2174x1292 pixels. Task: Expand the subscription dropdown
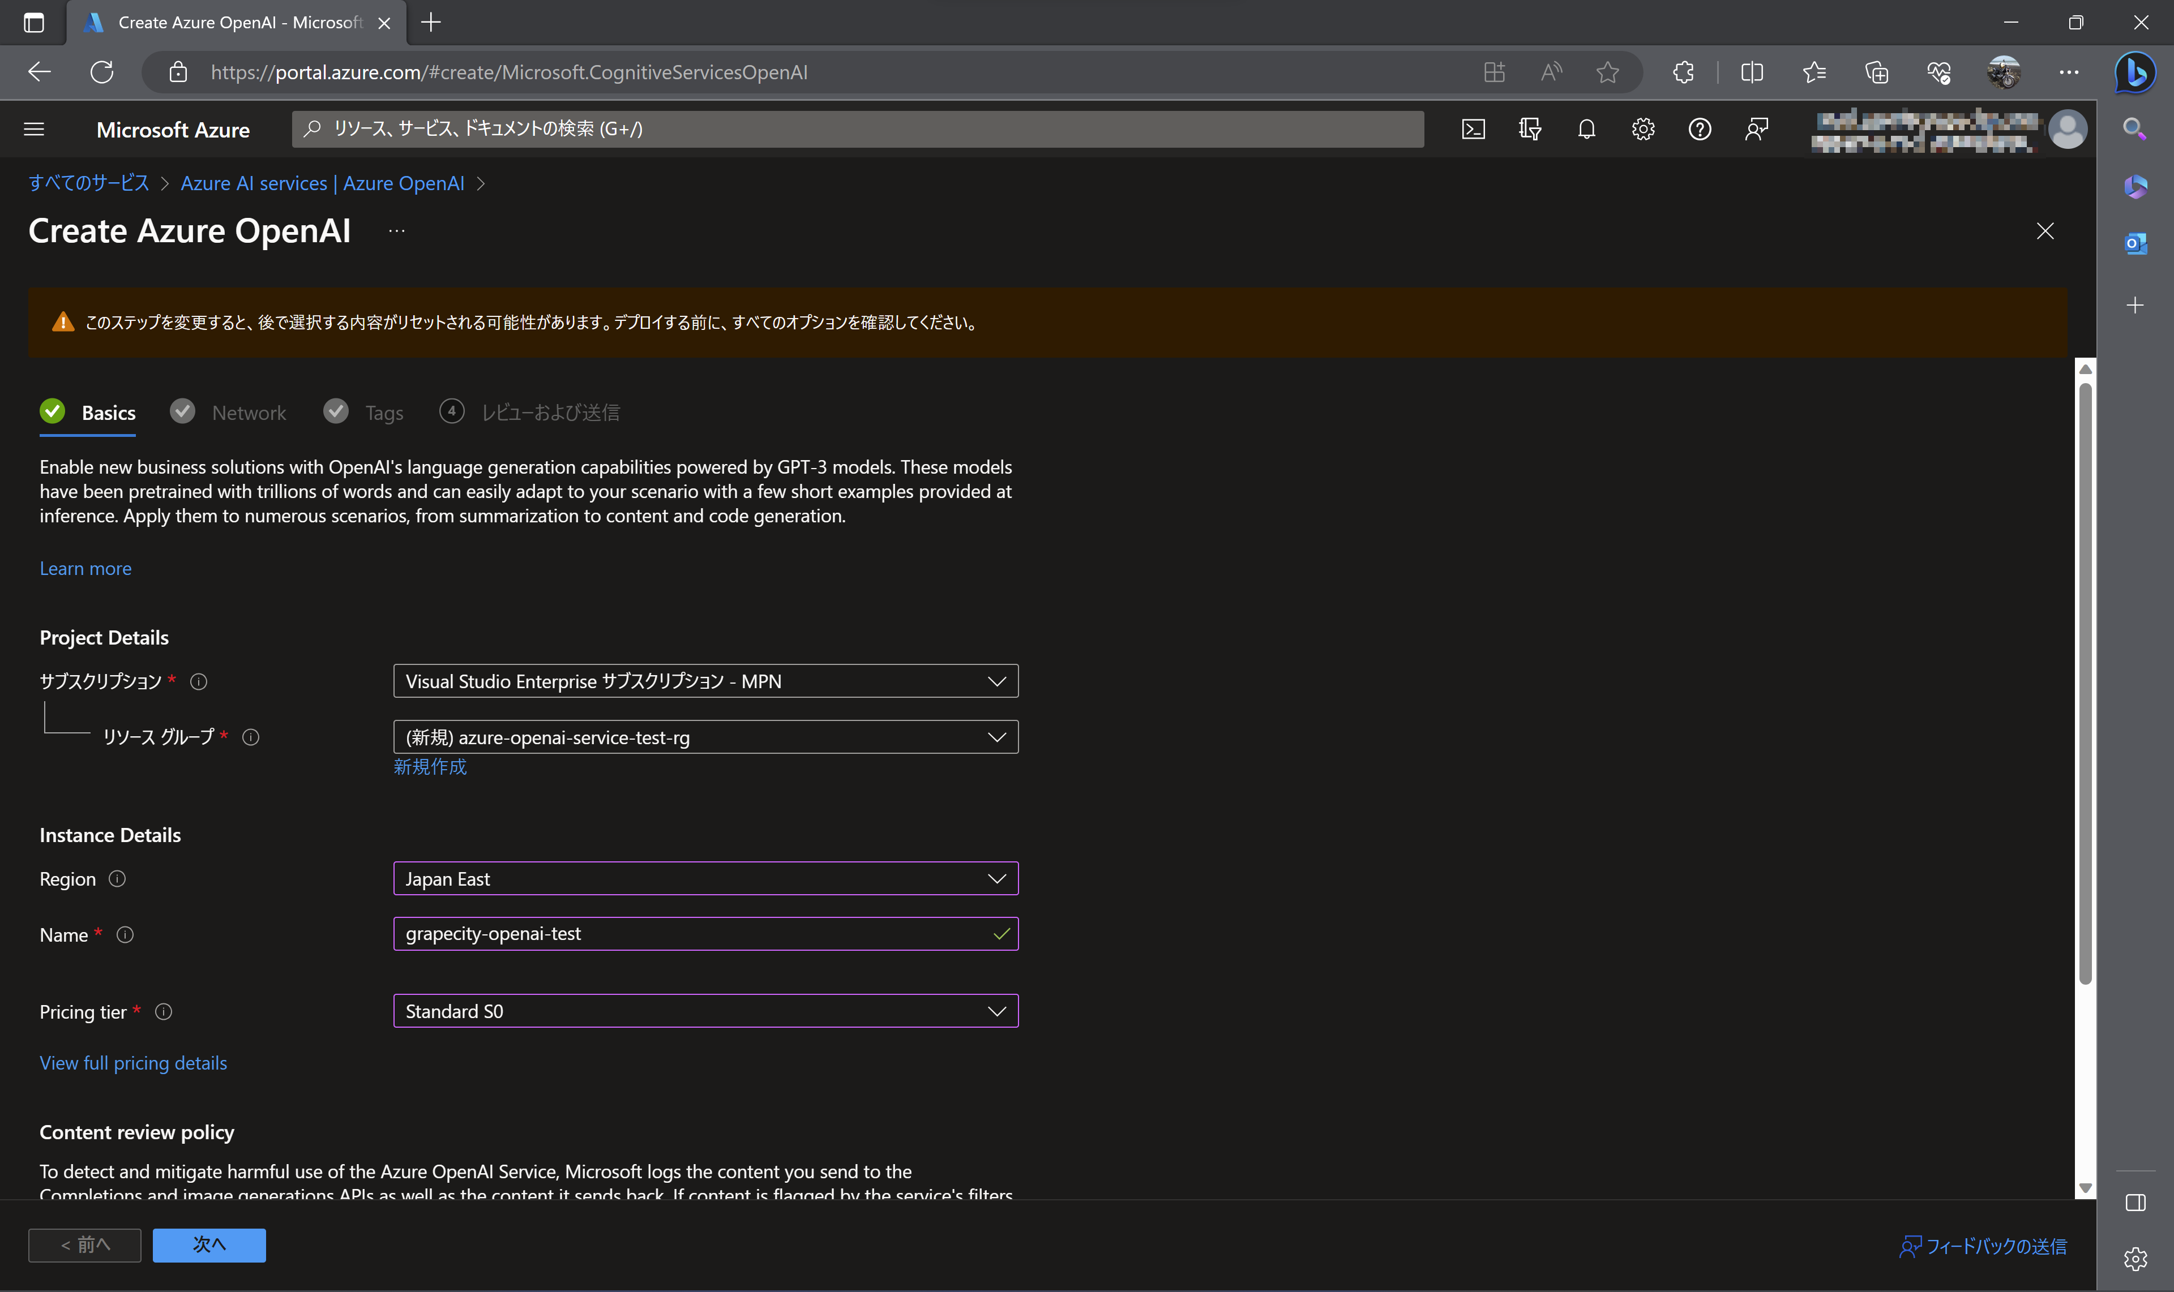(705, 681)
